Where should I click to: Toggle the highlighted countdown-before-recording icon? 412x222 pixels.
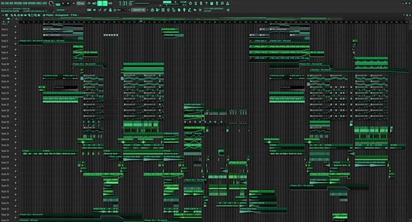tap(99, 3)
